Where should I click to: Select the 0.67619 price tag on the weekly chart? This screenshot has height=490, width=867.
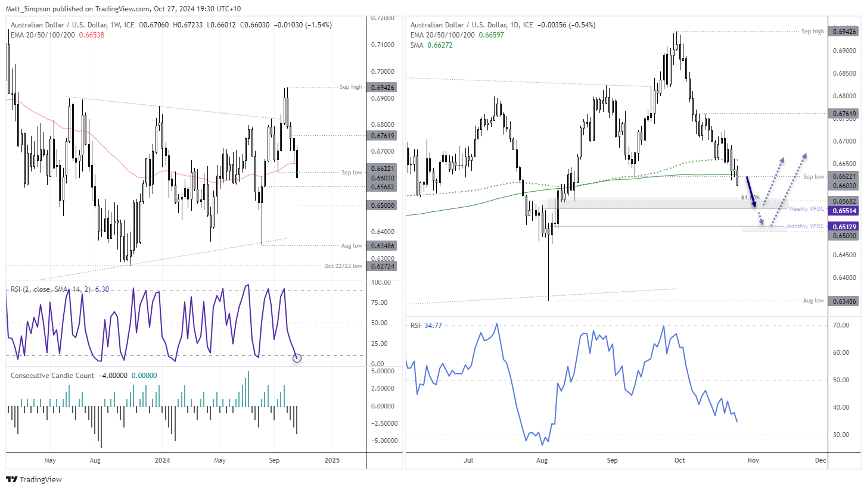[381, 135]
